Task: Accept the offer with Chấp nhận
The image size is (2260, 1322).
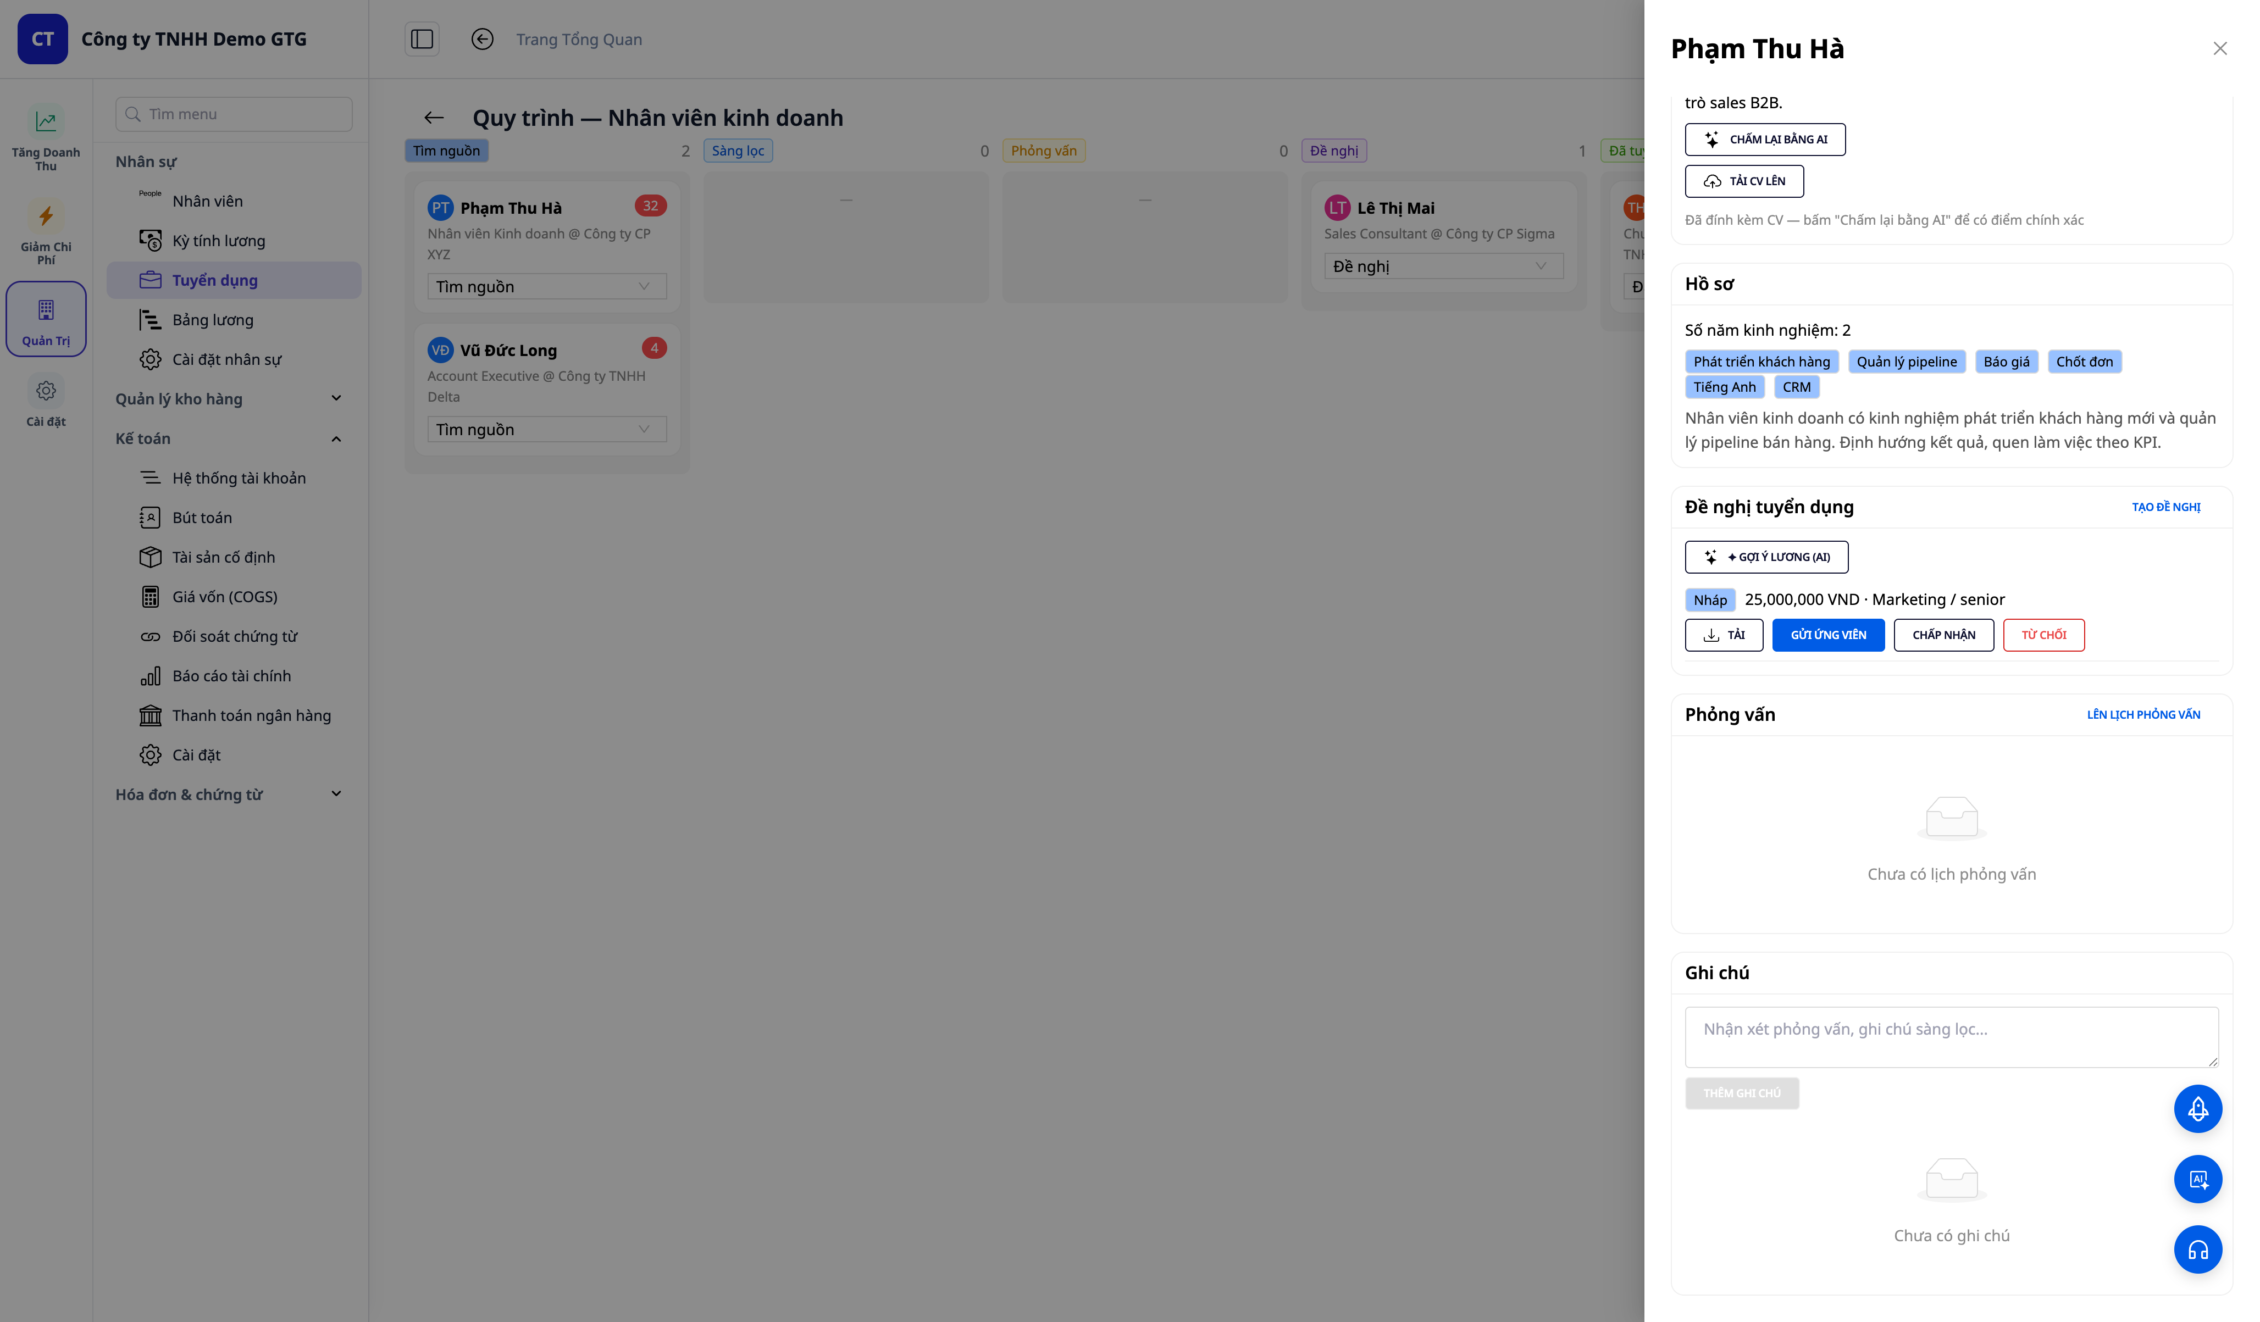Action: click(x=1943, y=635)
